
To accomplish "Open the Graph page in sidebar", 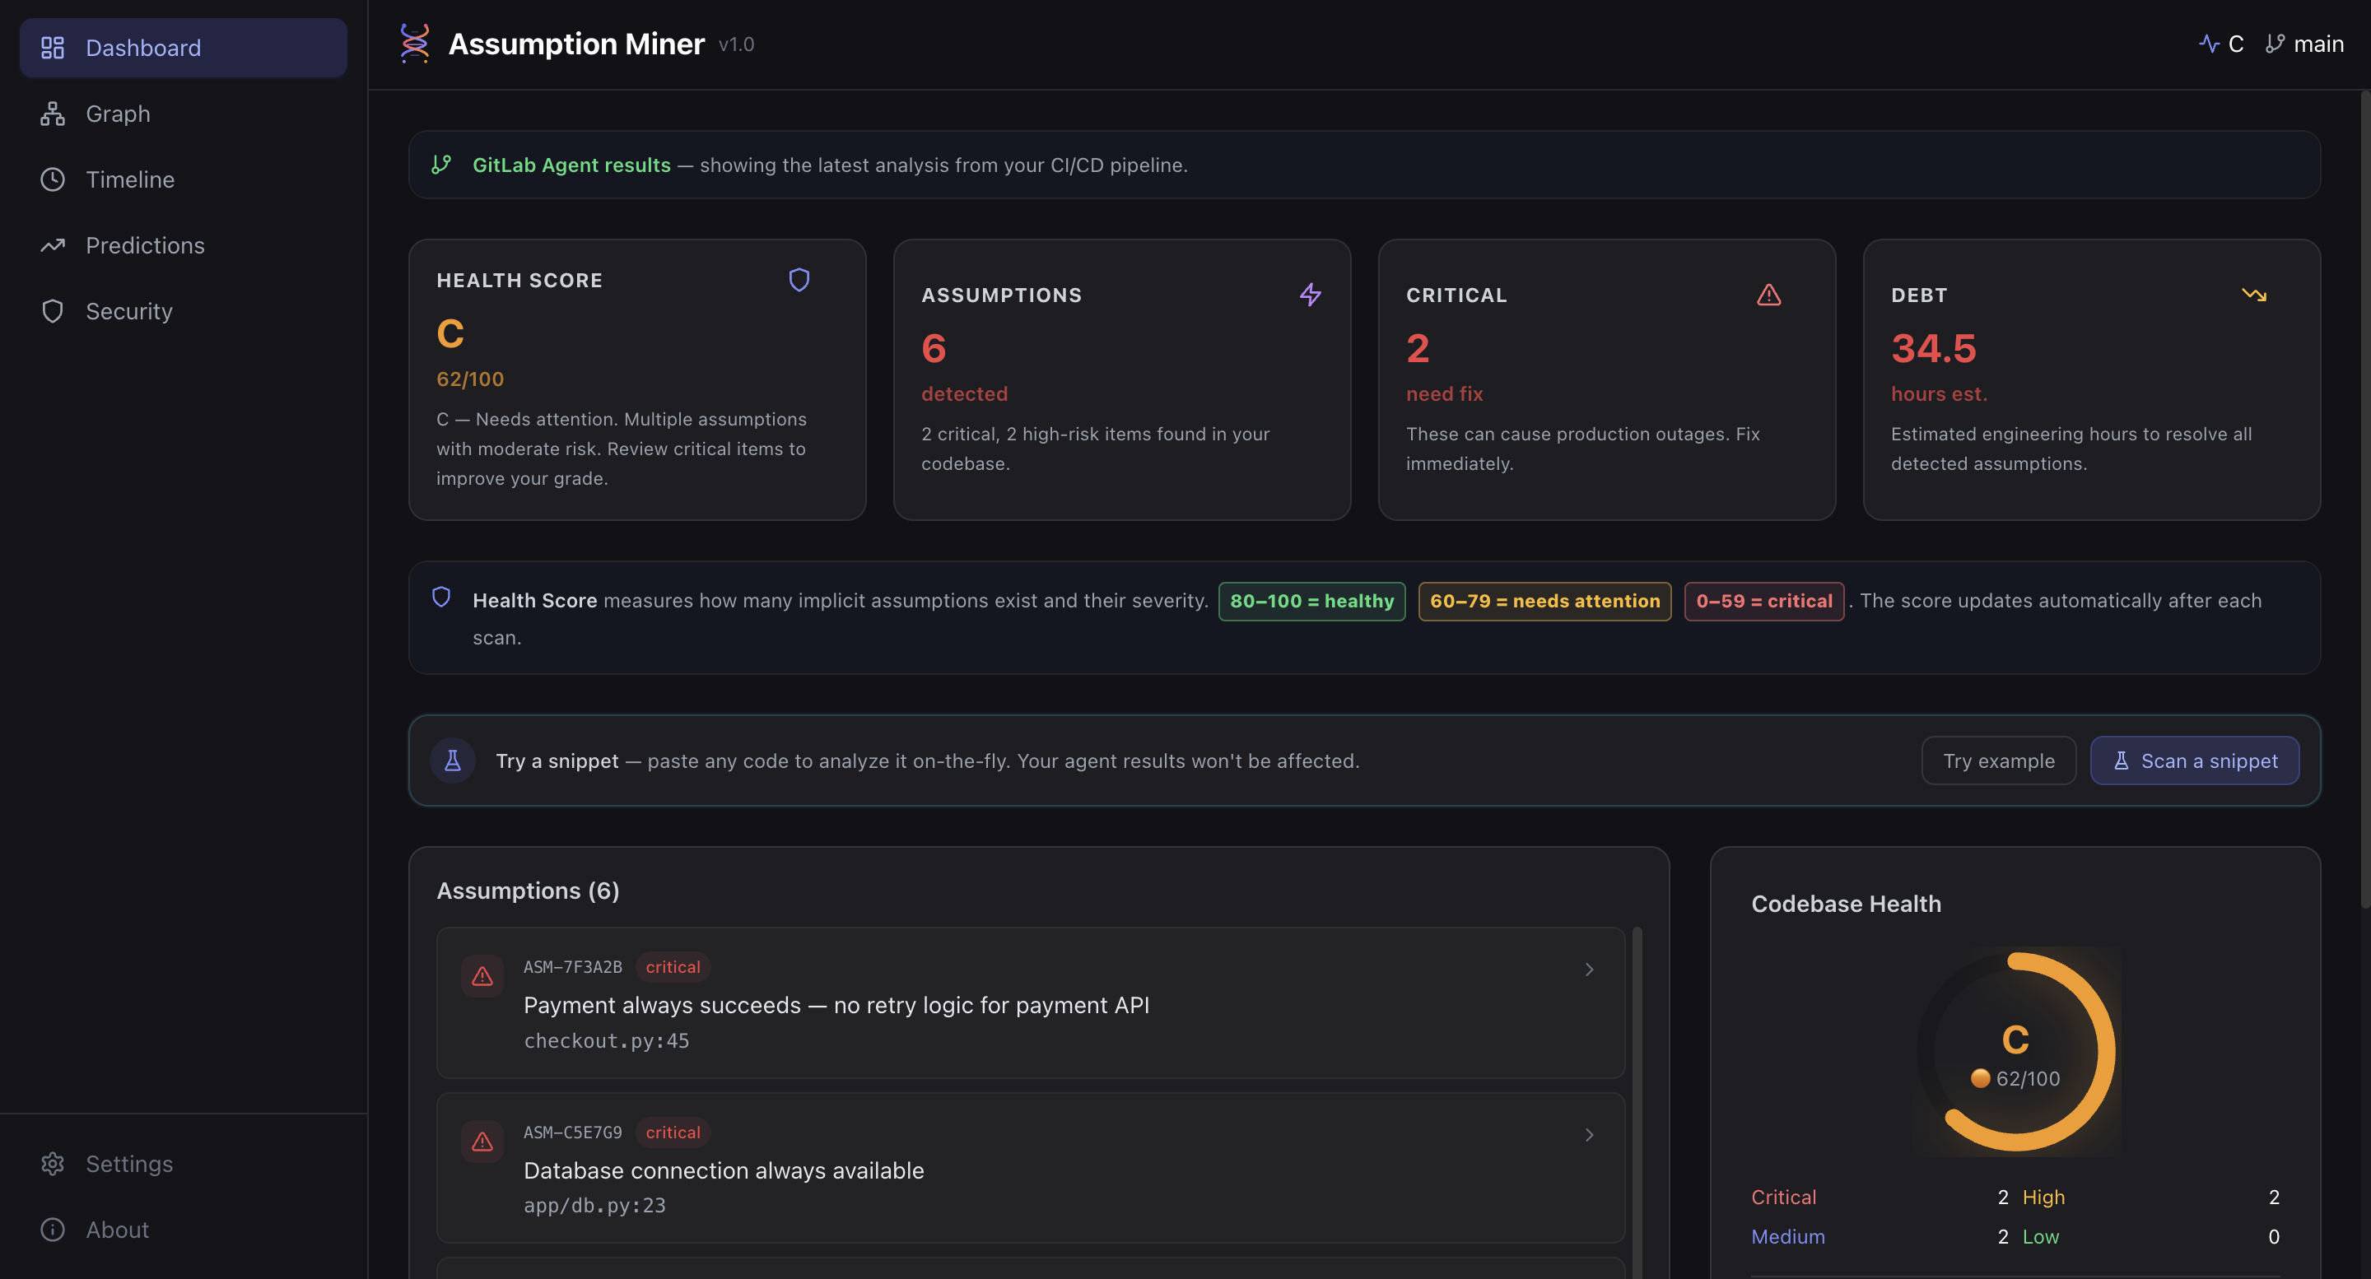I will (x=118, y=114).
